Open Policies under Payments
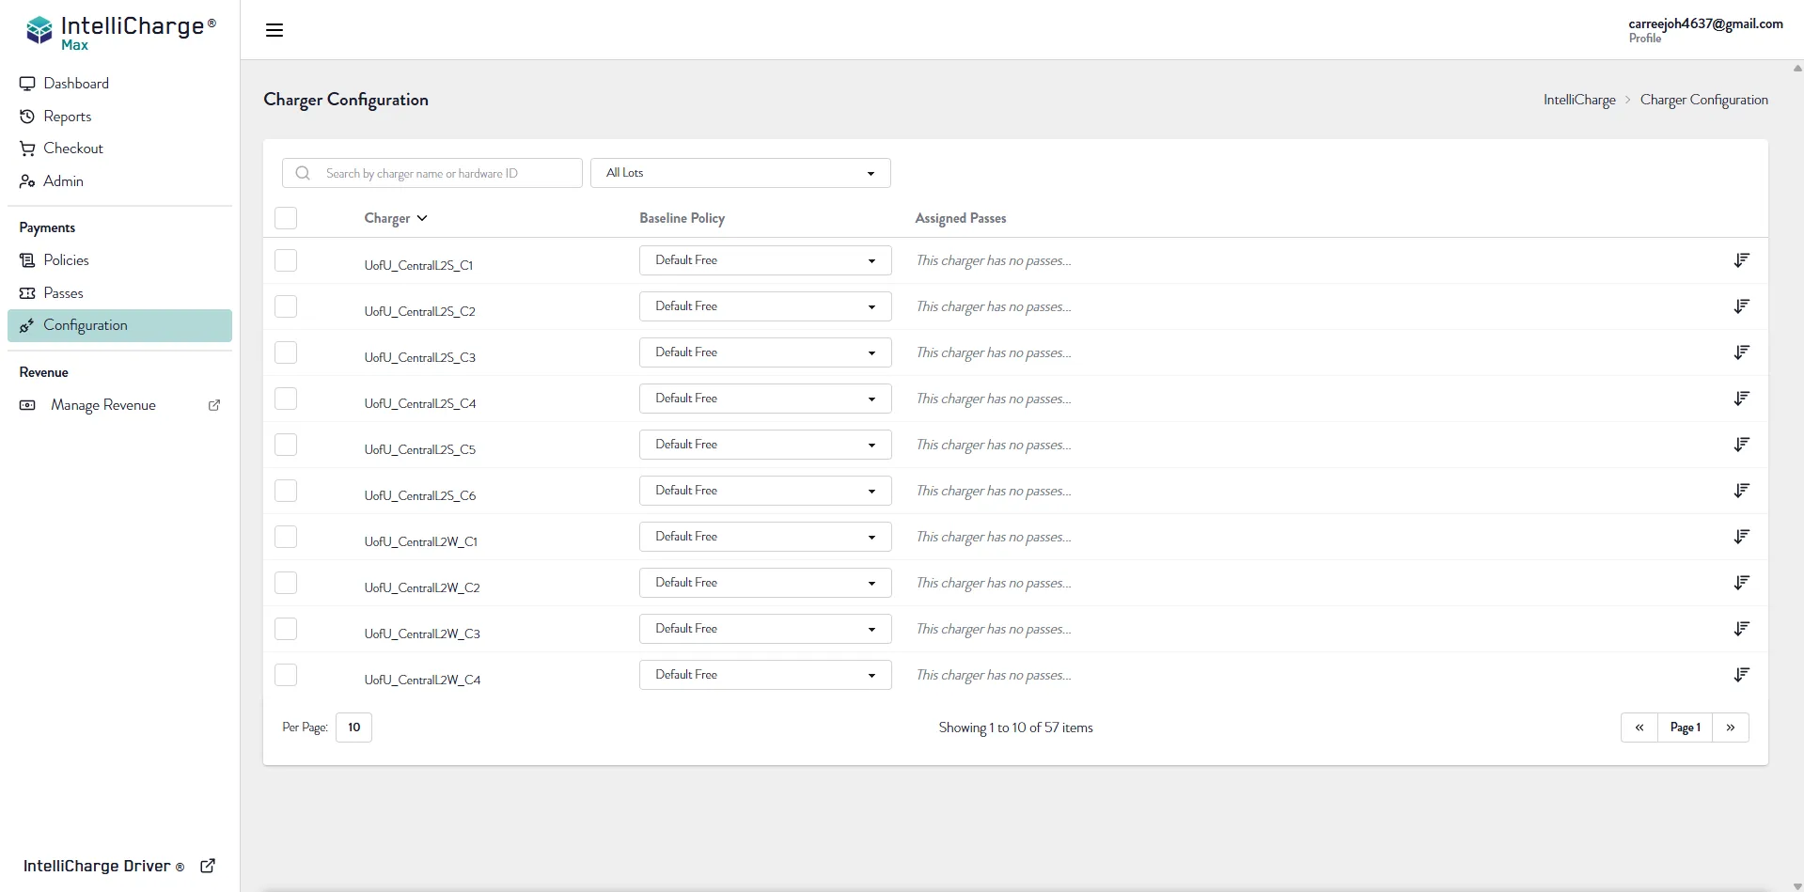1804x892 pixels. [119, 260]
